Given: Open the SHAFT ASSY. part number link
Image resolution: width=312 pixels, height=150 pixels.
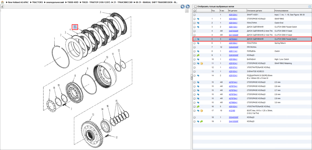Looking at the screenshot, I should tap(233, 15).
